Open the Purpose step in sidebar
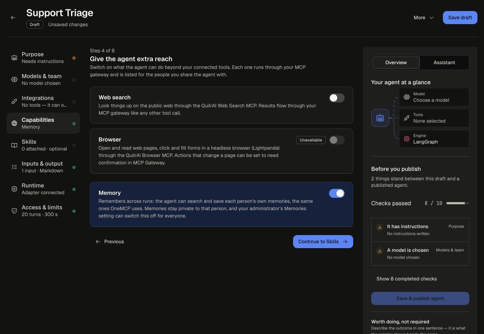 (x=43, y=58)
